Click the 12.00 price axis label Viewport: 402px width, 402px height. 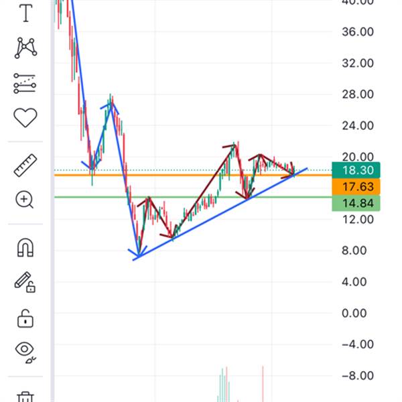pos(358,220)
